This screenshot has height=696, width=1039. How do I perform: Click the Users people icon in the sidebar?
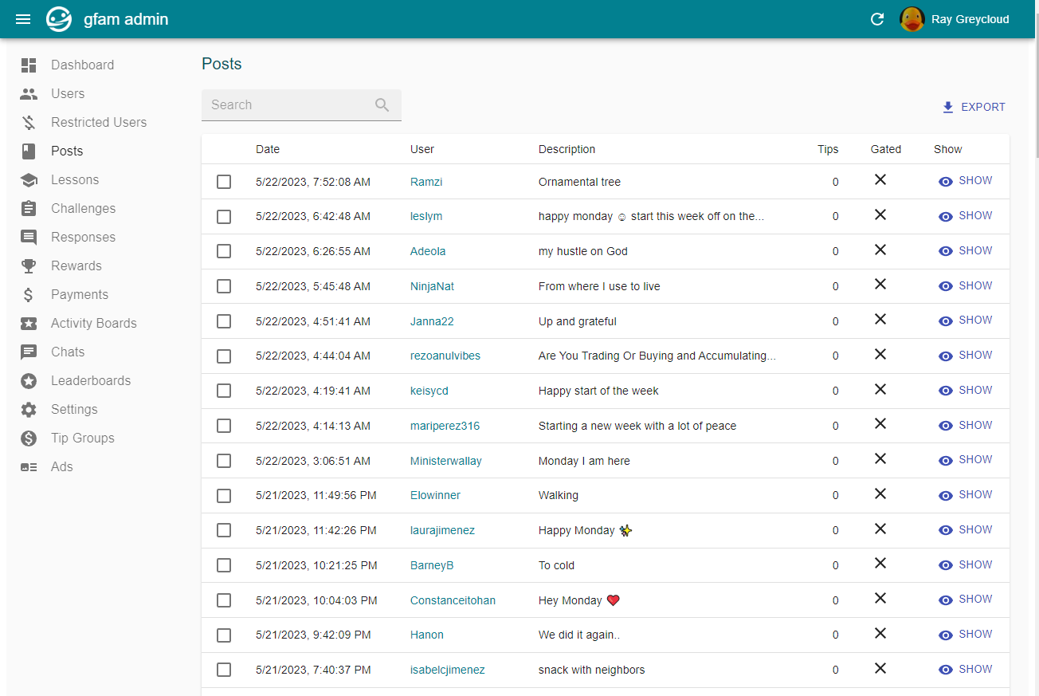29,94
